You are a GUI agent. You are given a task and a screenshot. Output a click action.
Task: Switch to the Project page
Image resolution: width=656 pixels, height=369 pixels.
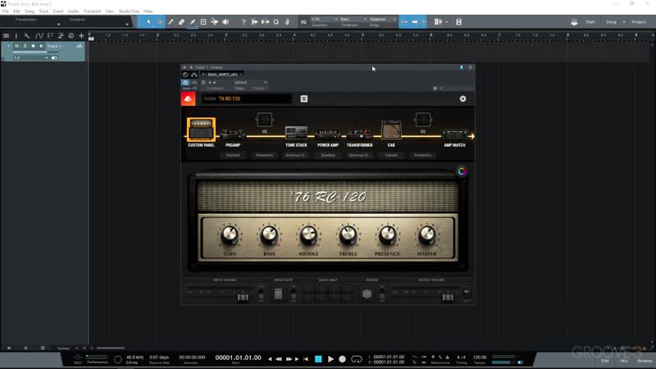639,22
